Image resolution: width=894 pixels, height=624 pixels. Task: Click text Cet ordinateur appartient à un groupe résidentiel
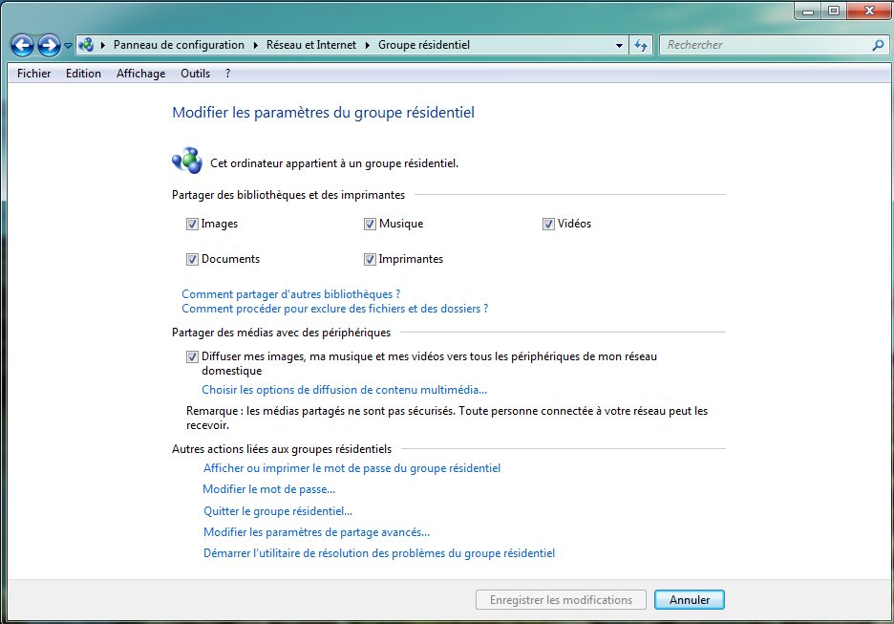coord(334,163)
